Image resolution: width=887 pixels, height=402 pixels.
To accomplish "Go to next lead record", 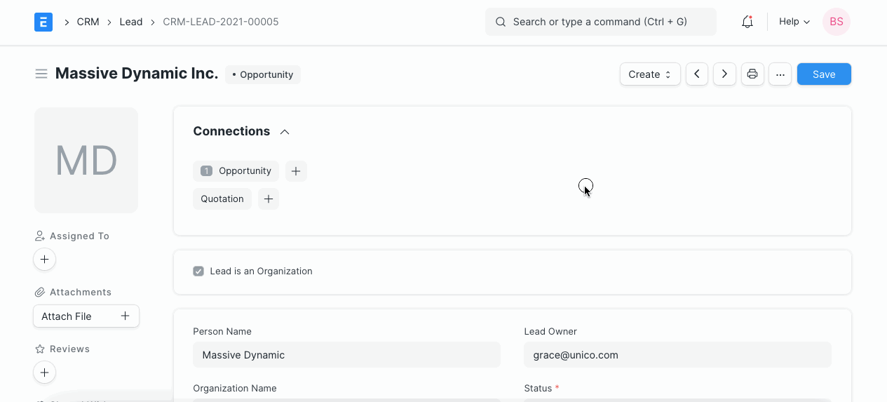I will pos(724,74).
